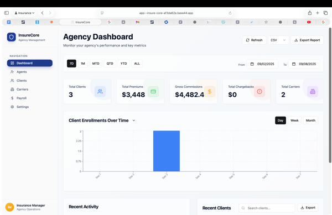Open the From date picker 09/02/2025
The width and height of the screenshot is (332, 215).
pyautogui.click(x=262, y=64)
